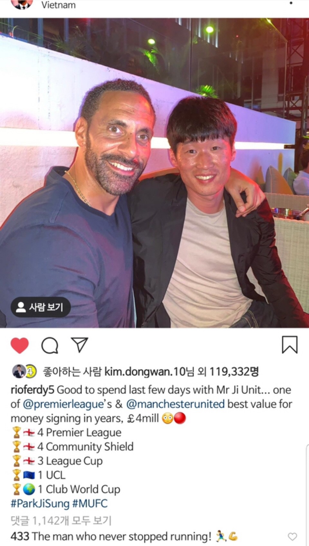Open poster's profile picture at top
The width and height of the screenshot is (309, 546).
[x=22, y=4]
